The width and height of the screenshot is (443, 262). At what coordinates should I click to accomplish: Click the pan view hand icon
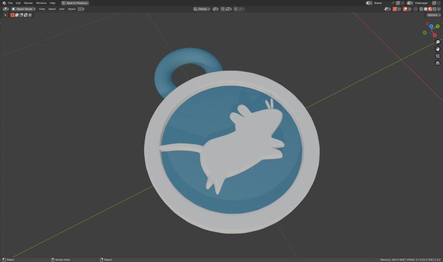437,49
